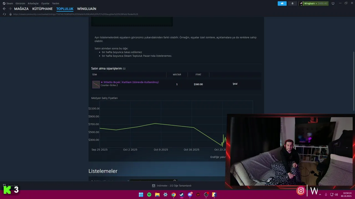Open Discord from the taskbar
Screen dimensions: 355x199
point(190,195)
